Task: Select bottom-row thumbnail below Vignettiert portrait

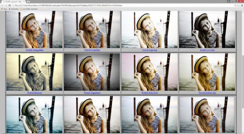Action: tap(92, 115)
